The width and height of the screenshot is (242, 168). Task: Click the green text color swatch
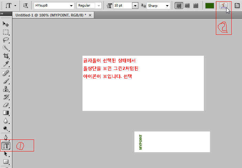(209, 6)
